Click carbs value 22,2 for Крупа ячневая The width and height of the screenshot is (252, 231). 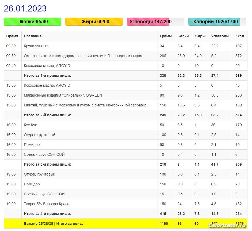pos(215,46)
